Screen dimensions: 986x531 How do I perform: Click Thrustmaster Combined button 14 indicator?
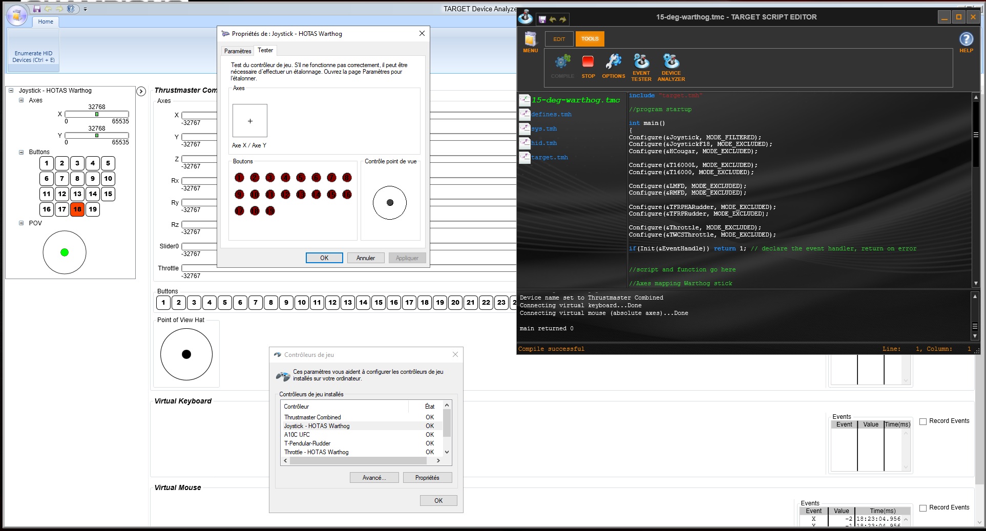[x=363, y=303]
